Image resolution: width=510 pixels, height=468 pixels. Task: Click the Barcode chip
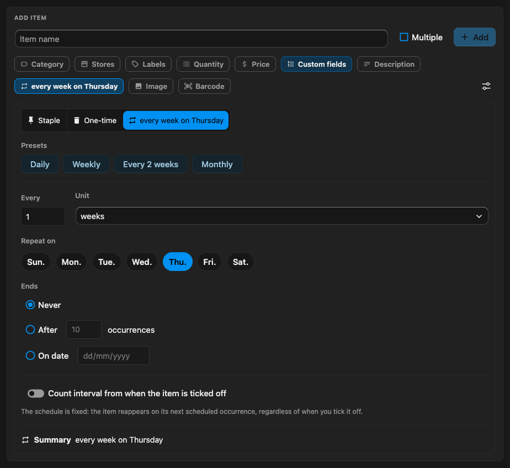(x=204, y=86)
